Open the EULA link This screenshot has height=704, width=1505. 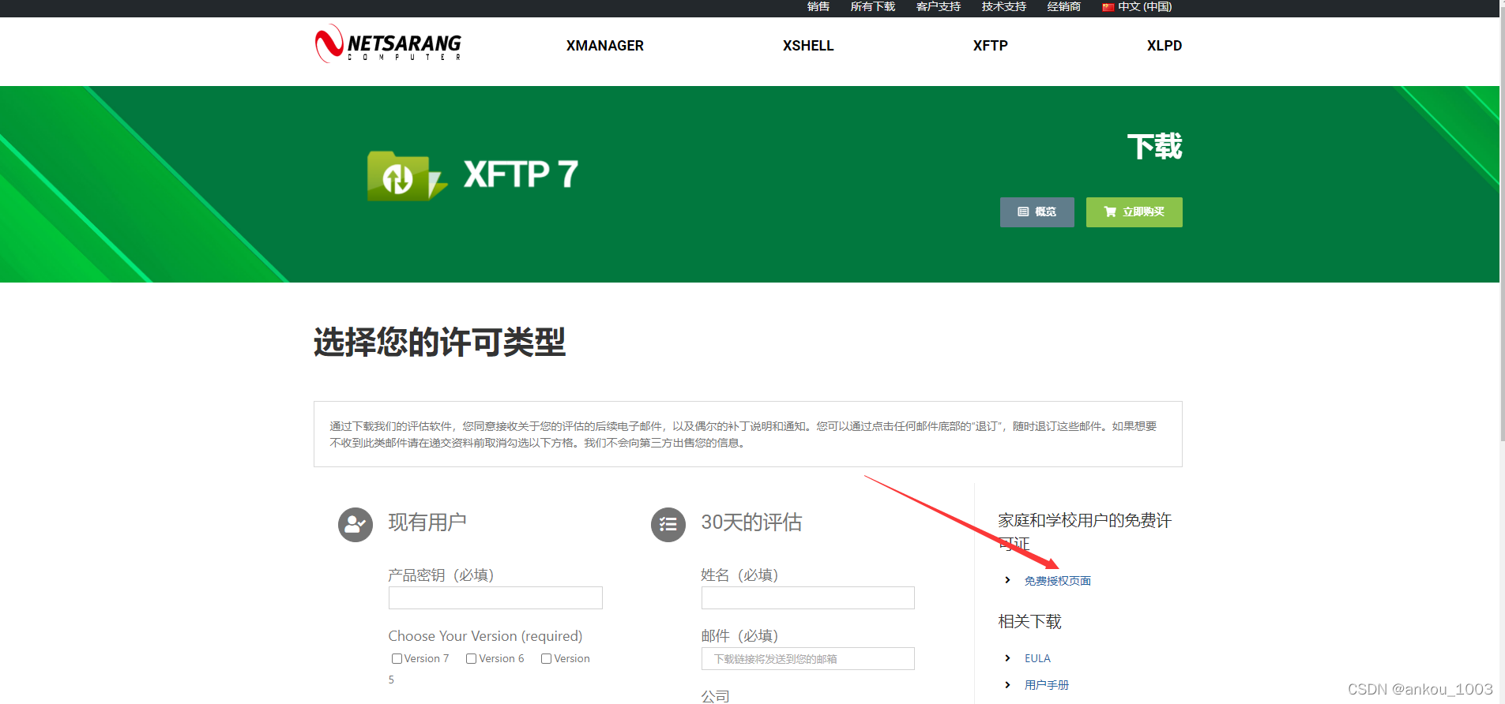[x=1037, y=658]
